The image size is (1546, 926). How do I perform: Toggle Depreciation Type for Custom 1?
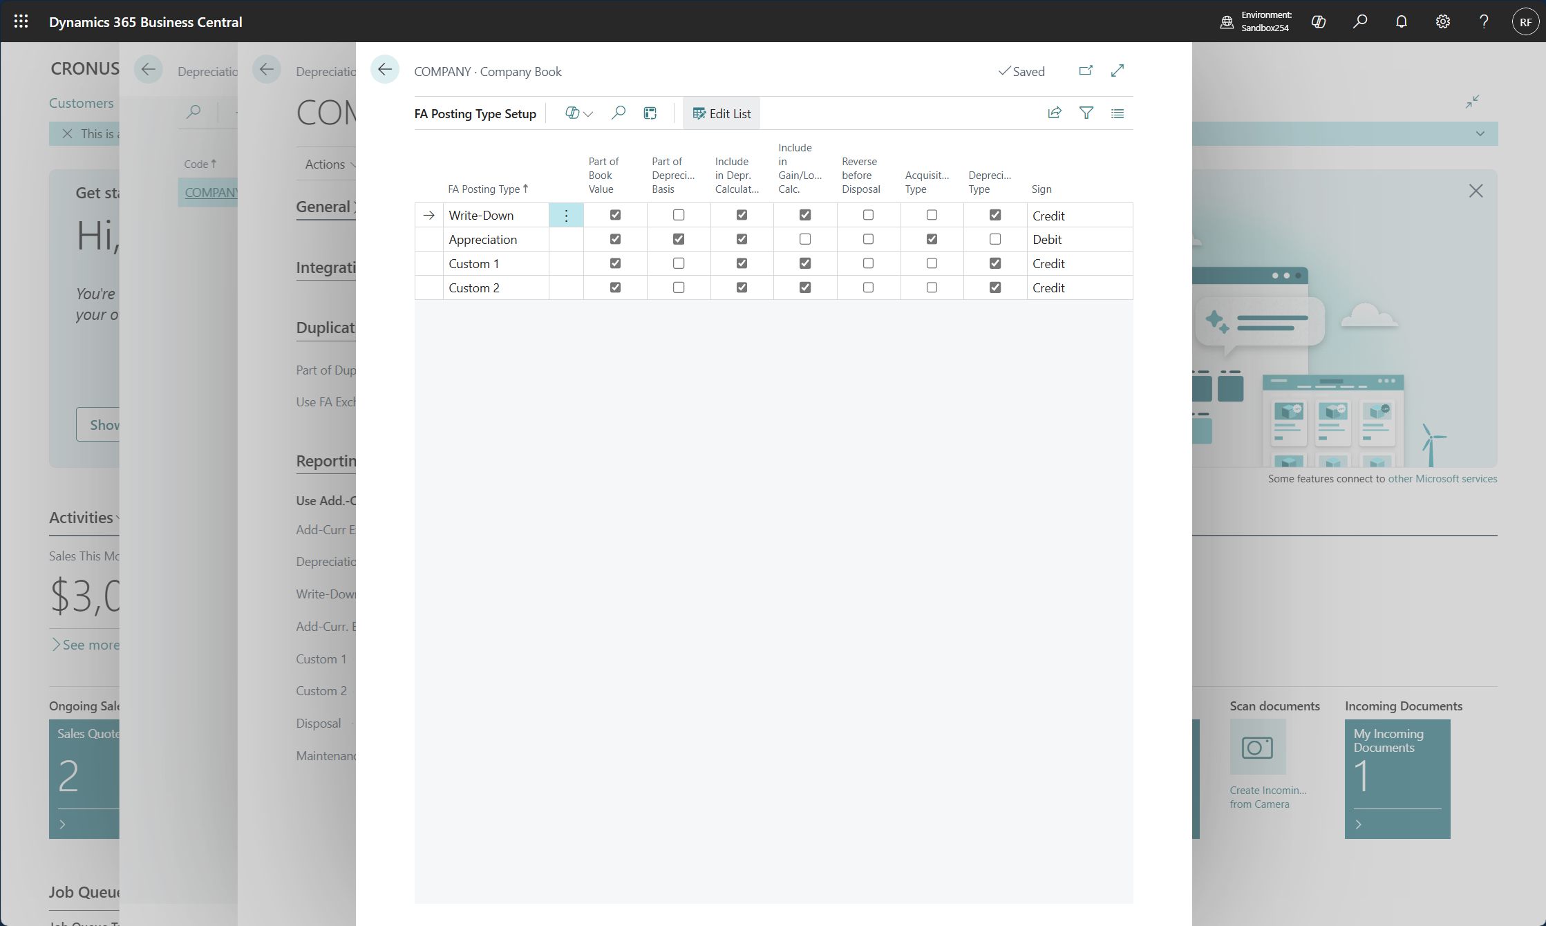click(x=995, y=263)
